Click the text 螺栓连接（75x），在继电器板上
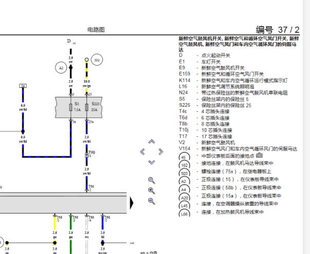This screenshot has height=254, width=310. point(236,171)
